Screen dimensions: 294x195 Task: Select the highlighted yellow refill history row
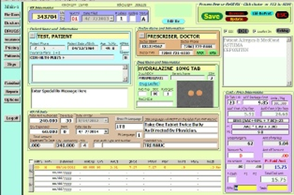pyautogui.click(x=127, y=167)
